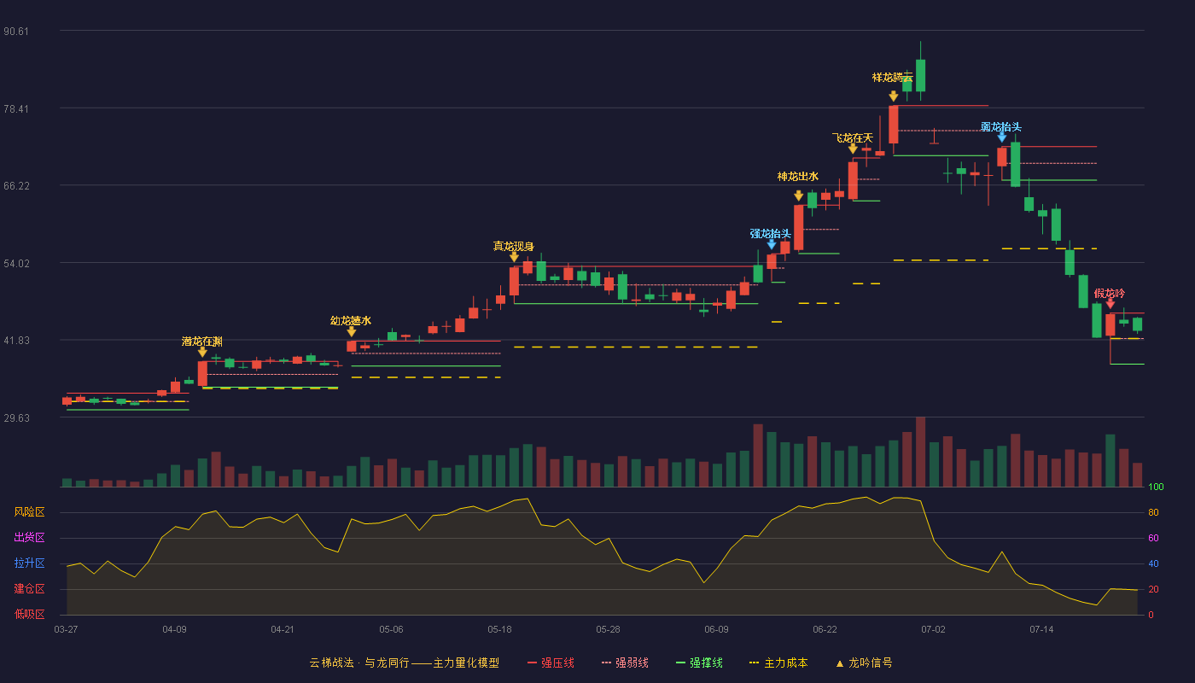Click the 80 indicator scale label
Image resolution: width=1195 pixels, height=683 pixels.
click(1152, 513)
